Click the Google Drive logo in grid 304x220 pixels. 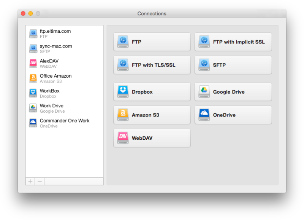tap(204, 92)
